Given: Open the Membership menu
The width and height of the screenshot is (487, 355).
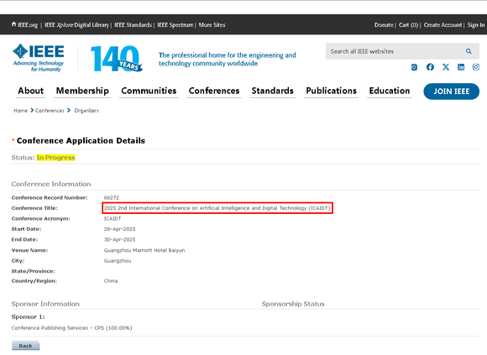Looking at the screenshot, I should tap(82, 91).
